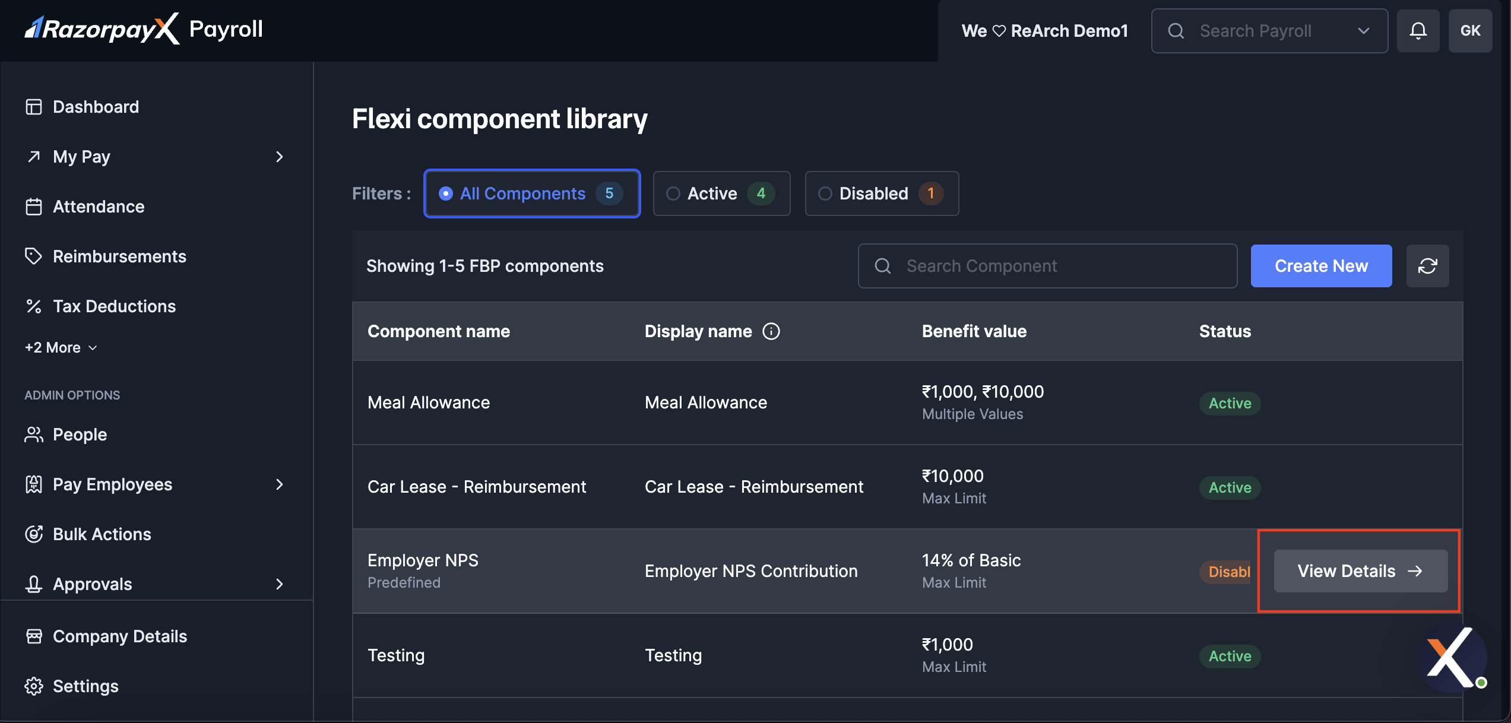
Task: Click We ReArch Demo1 organization name
Action: point(1044,31)
